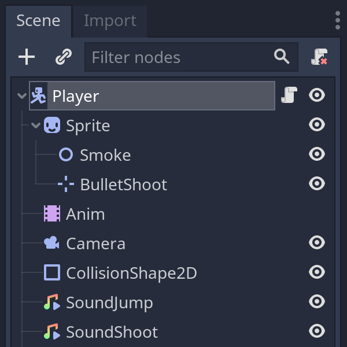The image size is (347, 347).
Task: Collapse the Sprite node children
Action: 36,125
